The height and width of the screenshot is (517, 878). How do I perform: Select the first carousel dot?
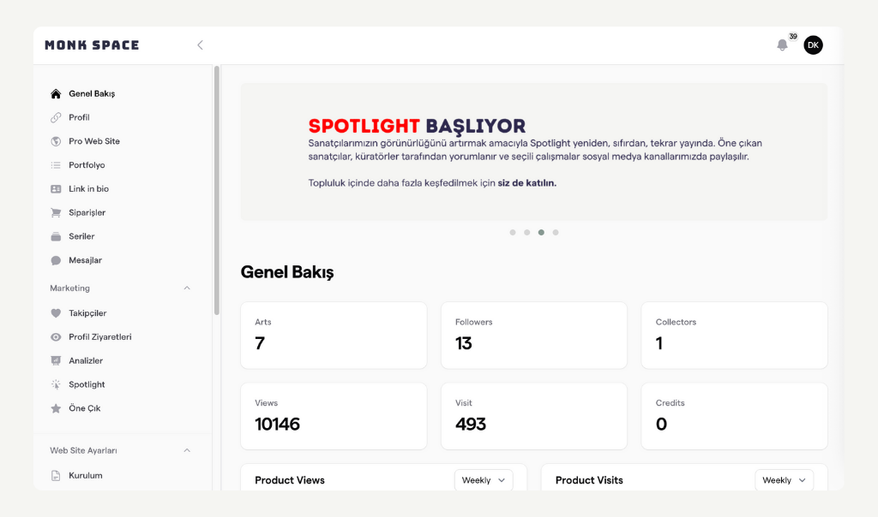point(513,232)
